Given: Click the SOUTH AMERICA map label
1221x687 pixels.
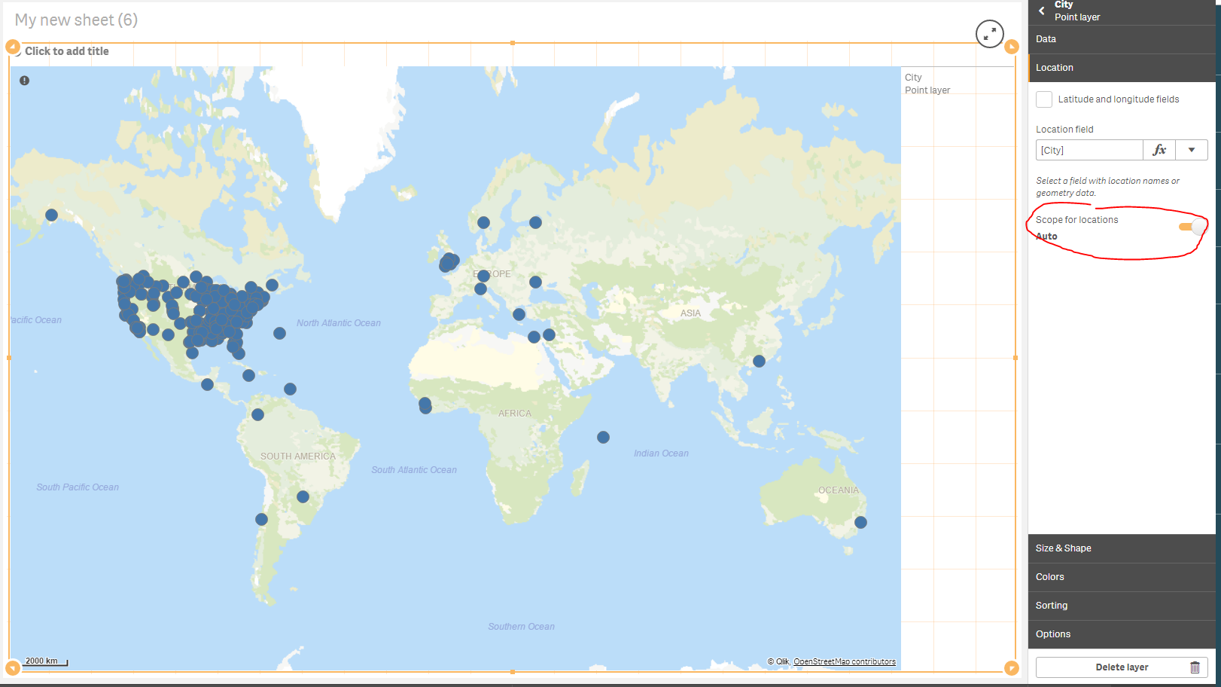Looking at the screenshot, I should point(298,456).
